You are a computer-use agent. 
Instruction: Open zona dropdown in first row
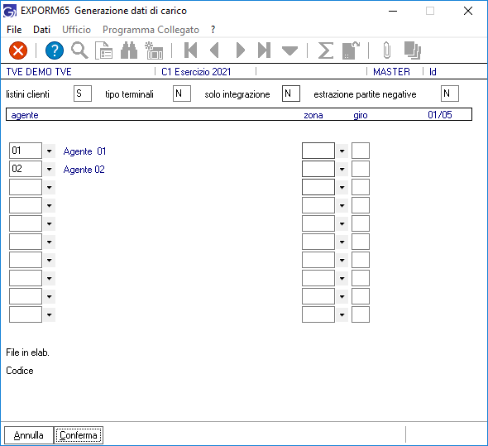tap(342, 151)
